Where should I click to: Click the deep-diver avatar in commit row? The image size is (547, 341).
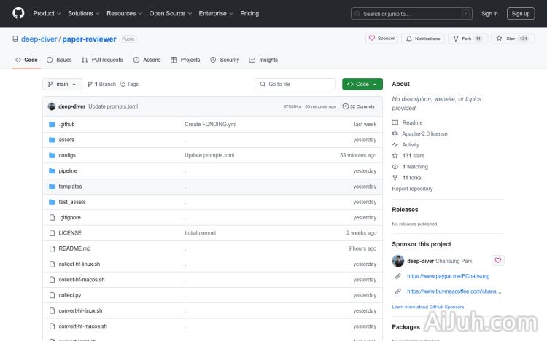pyautogui.click(x=52, y=106)
